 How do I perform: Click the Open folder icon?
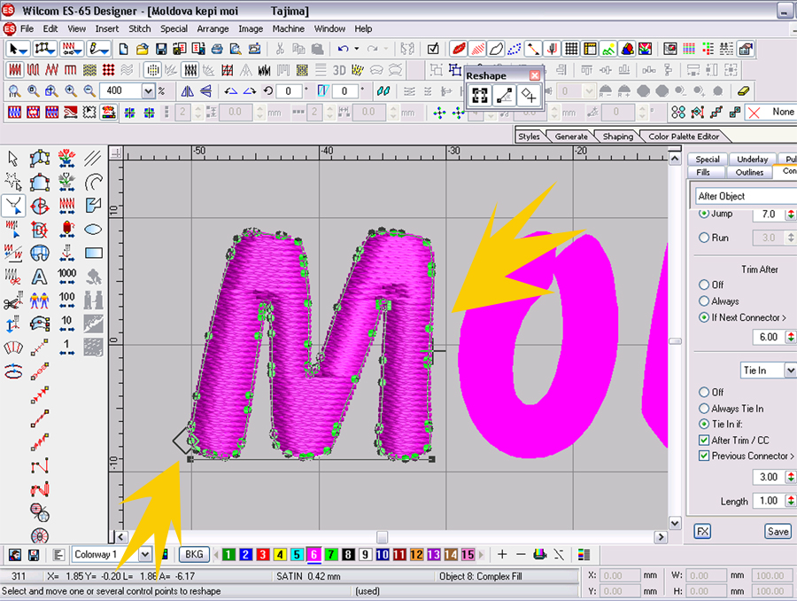click(143, 49)
